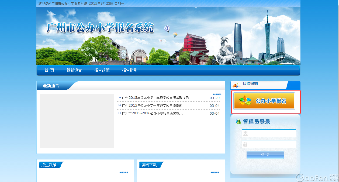Click +MORE in the 招生政策 panel
The image size is (339, 182).
click(x=124, y=172)
